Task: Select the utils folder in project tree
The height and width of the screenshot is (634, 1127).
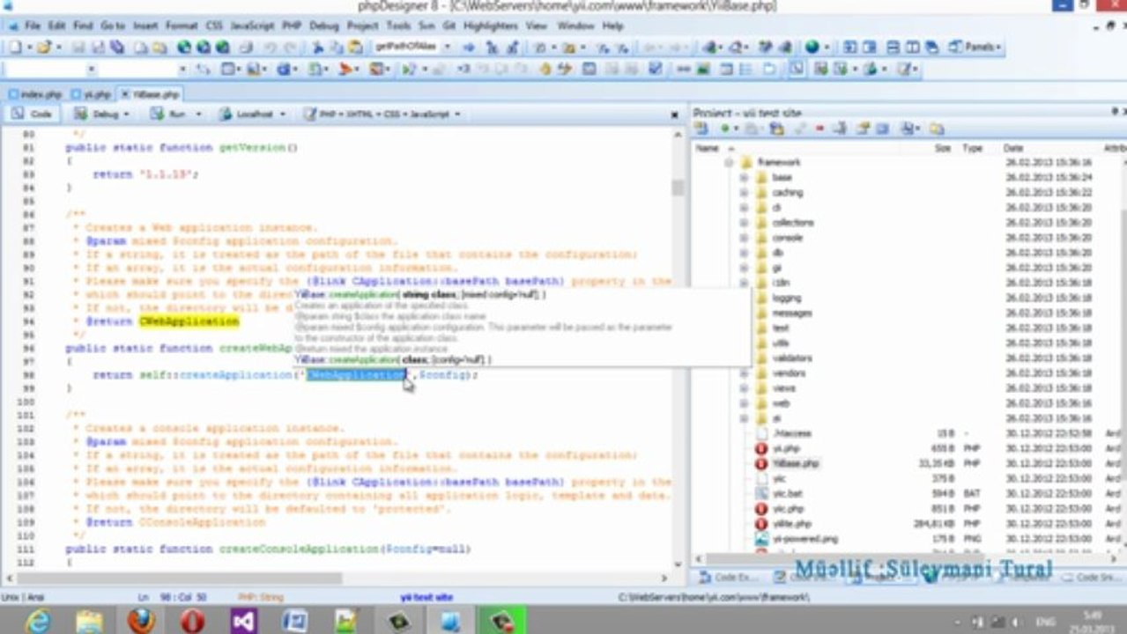Action: (x=781, y=343)
